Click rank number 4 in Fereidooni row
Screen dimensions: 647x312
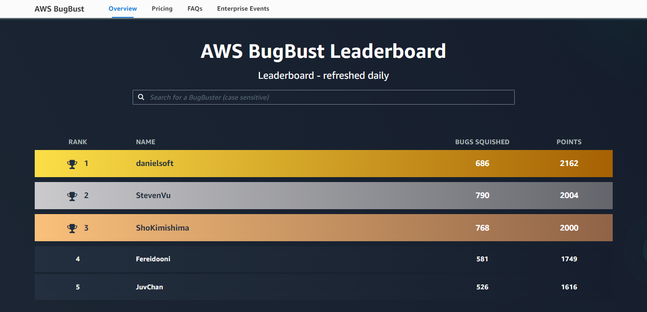click(x=78, y=259)
